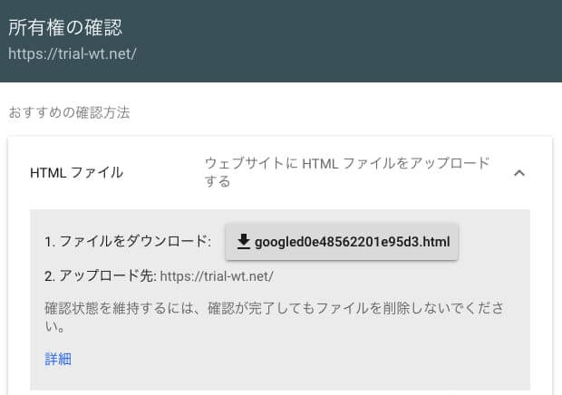
Task: Click the site URL under 所有権の確認
Action: (x=72, y=53)
